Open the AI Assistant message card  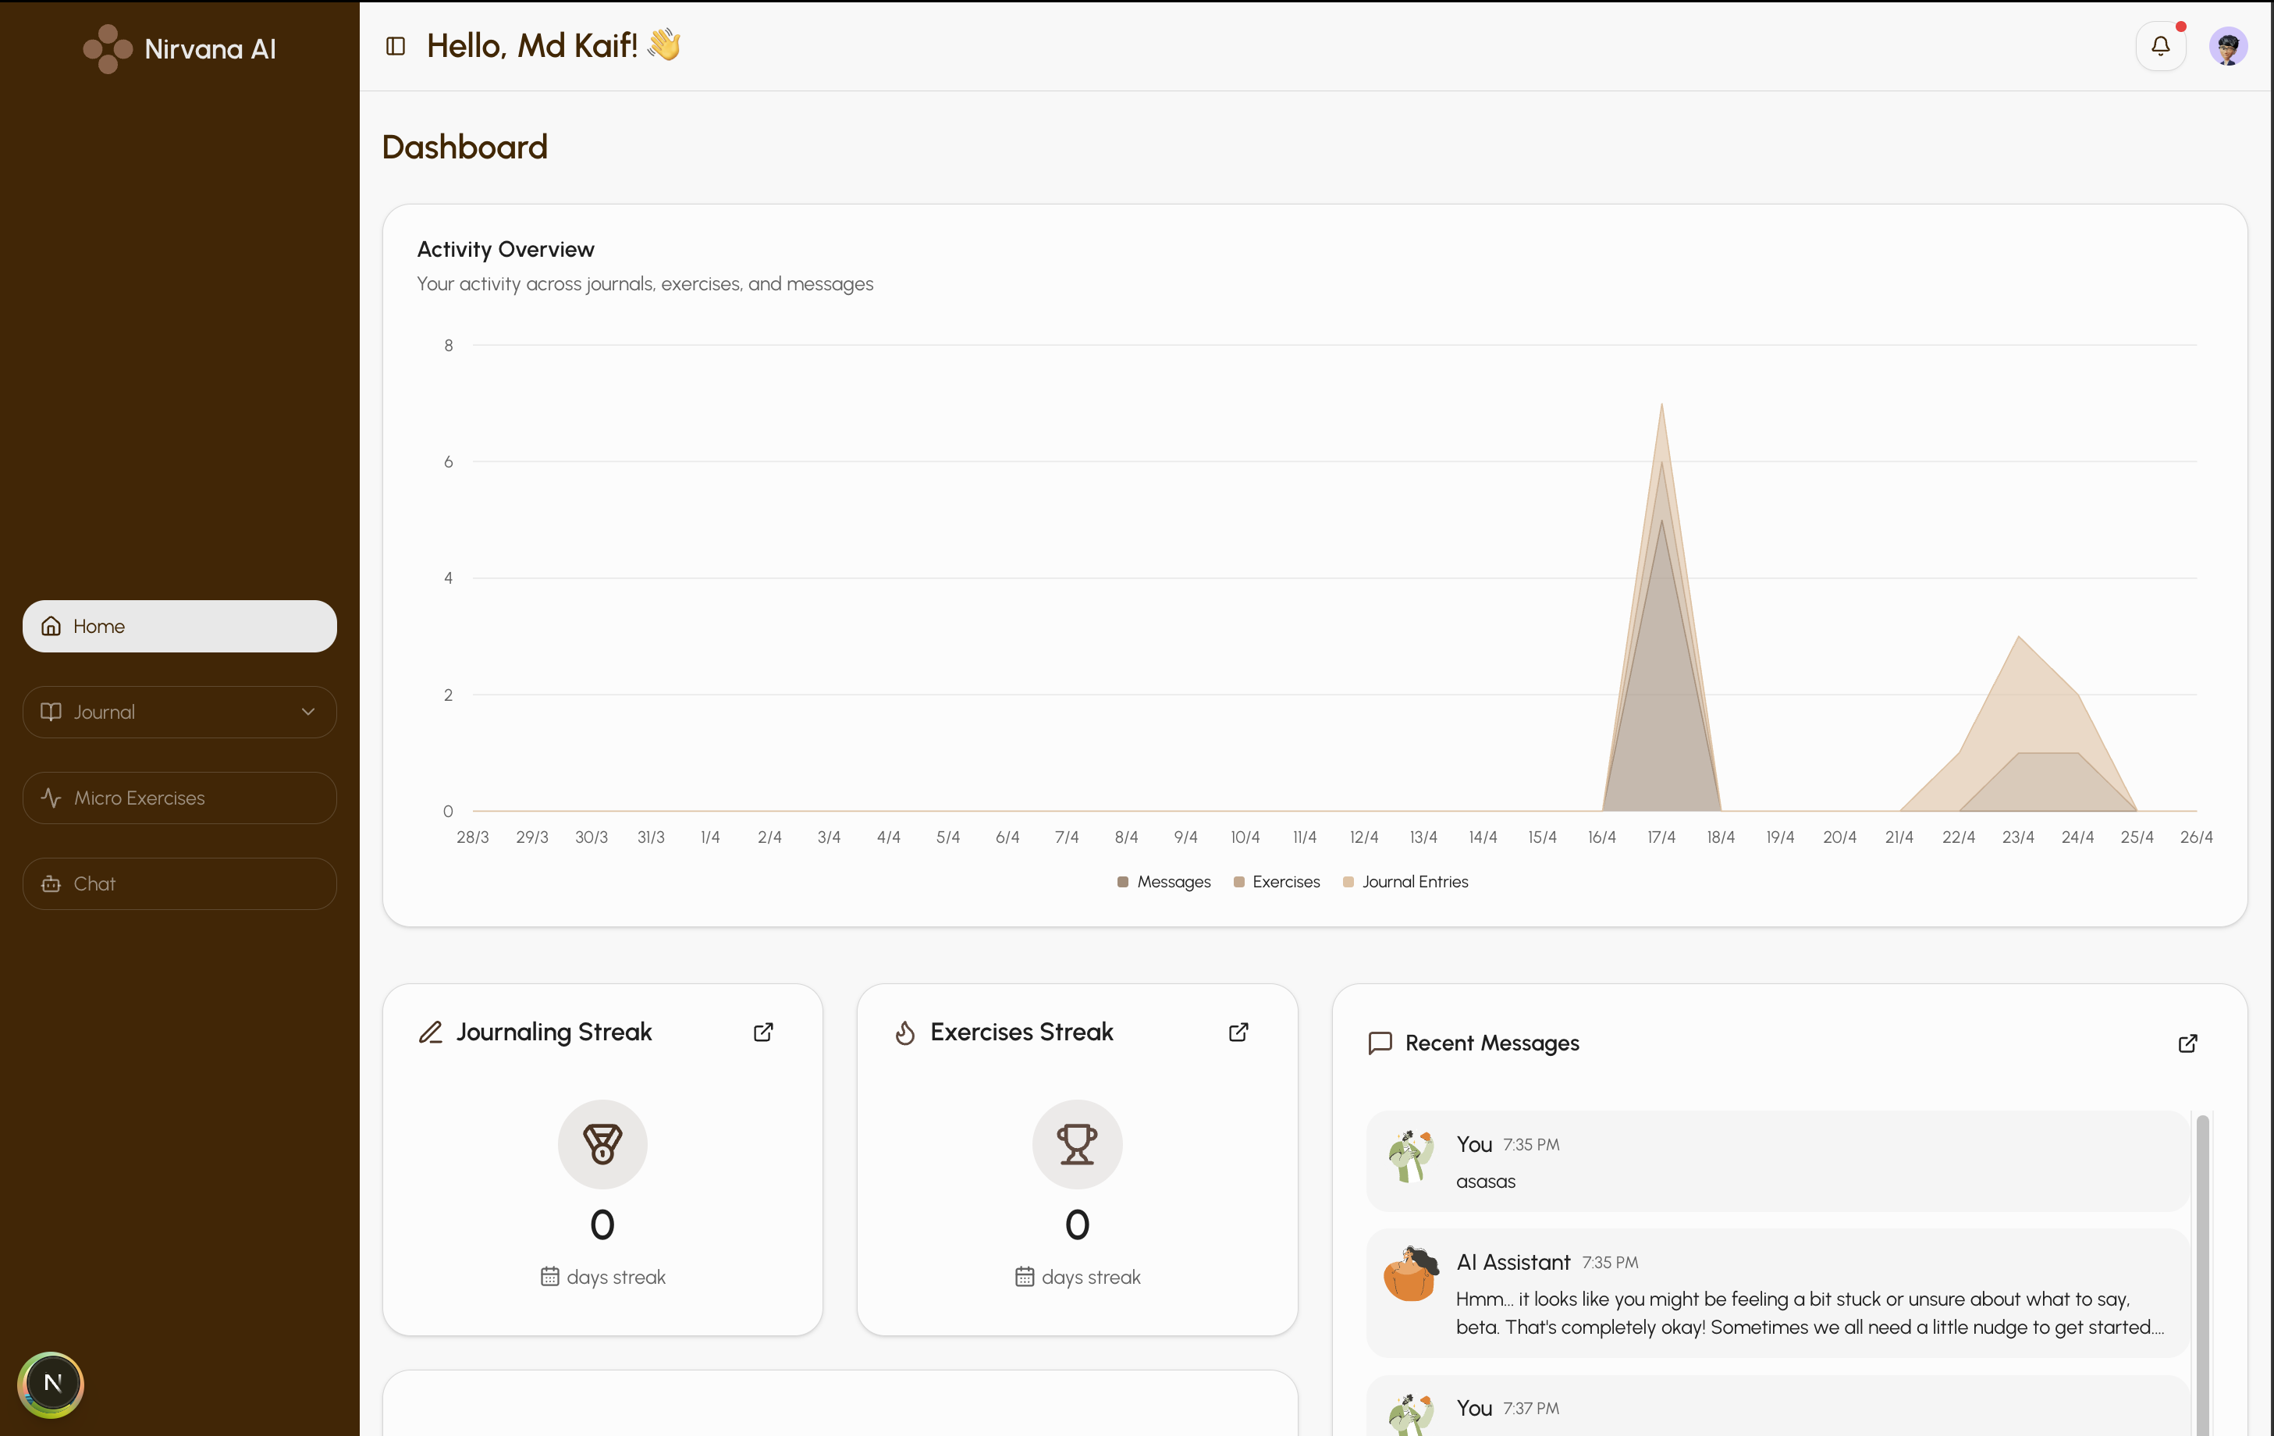[x=1775, y=1292]
